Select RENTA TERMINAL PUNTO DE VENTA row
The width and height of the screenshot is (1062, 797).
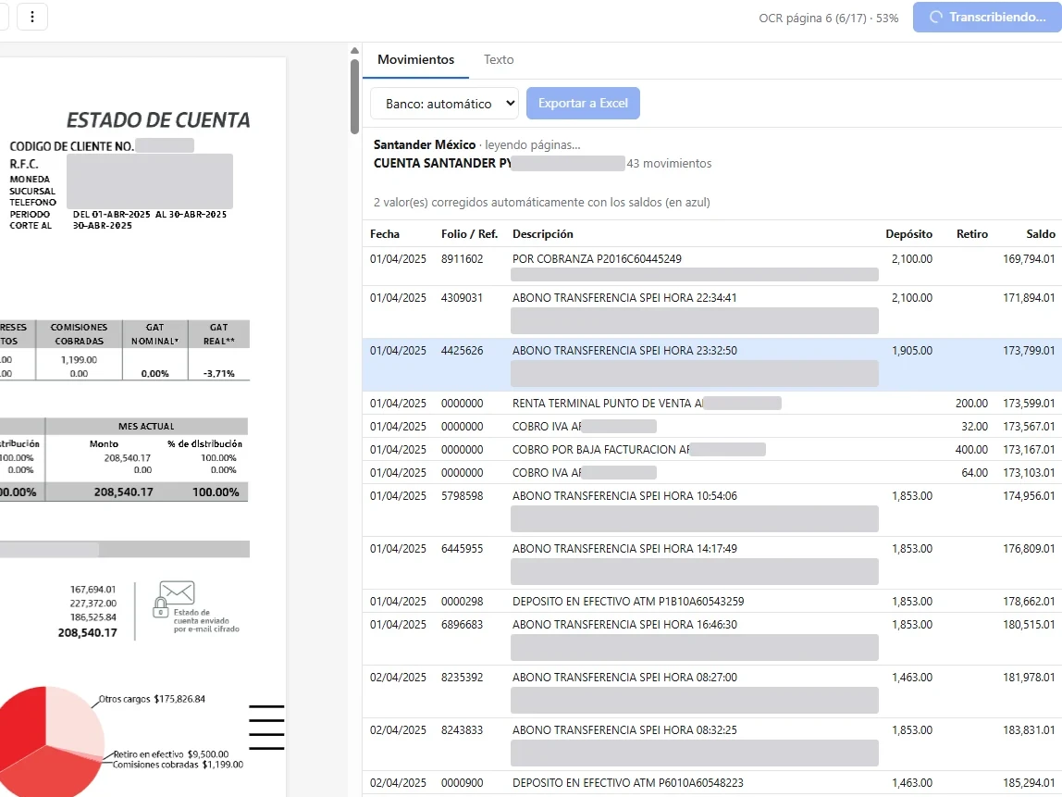[x=711, y=404]
